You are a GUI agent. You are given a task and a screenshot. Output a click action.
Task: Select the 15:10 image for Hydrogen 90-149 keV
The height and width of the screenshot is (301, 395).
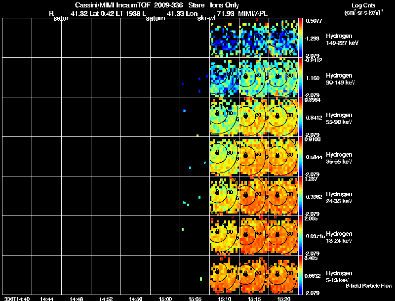pos(224,78)
